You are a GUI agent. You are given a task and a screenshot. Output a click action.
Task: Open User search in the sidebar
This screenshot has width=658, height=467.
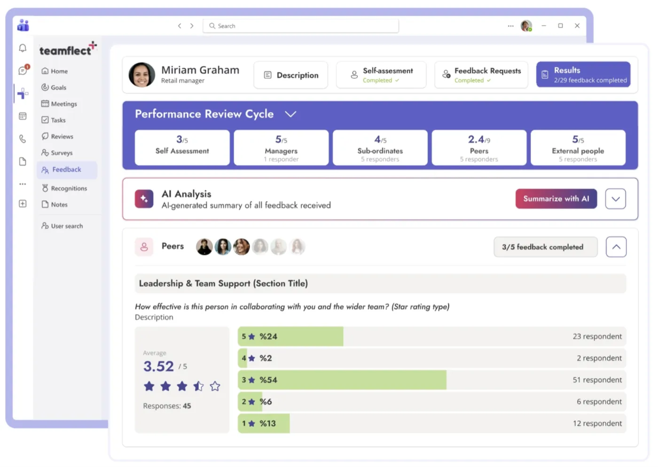(62, 226)
